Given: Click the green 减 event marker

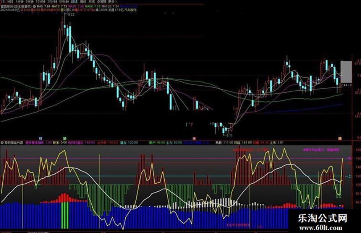Looking at the screenshot, I should (x=65, y=138).
